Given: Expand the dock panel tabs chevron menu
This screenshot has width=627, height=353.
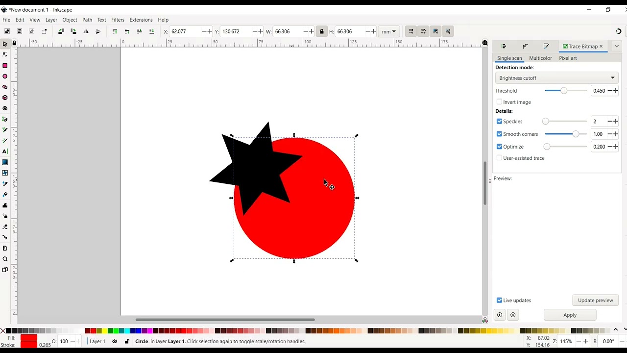Looking at the screenshot, I should click(x=616, y=46).
